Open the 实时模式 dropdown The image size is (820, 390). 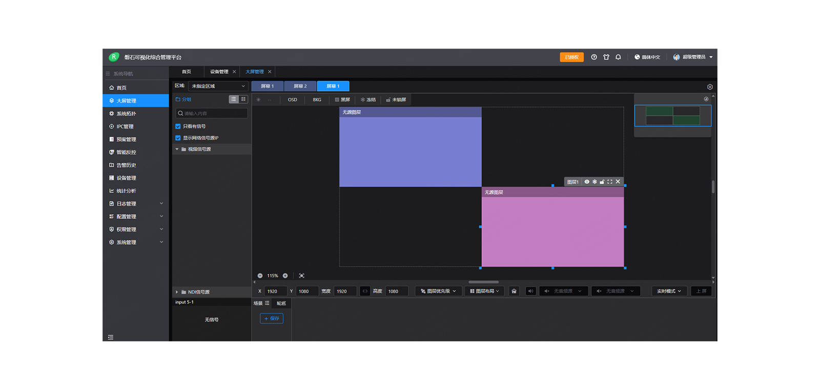(669, 291)
